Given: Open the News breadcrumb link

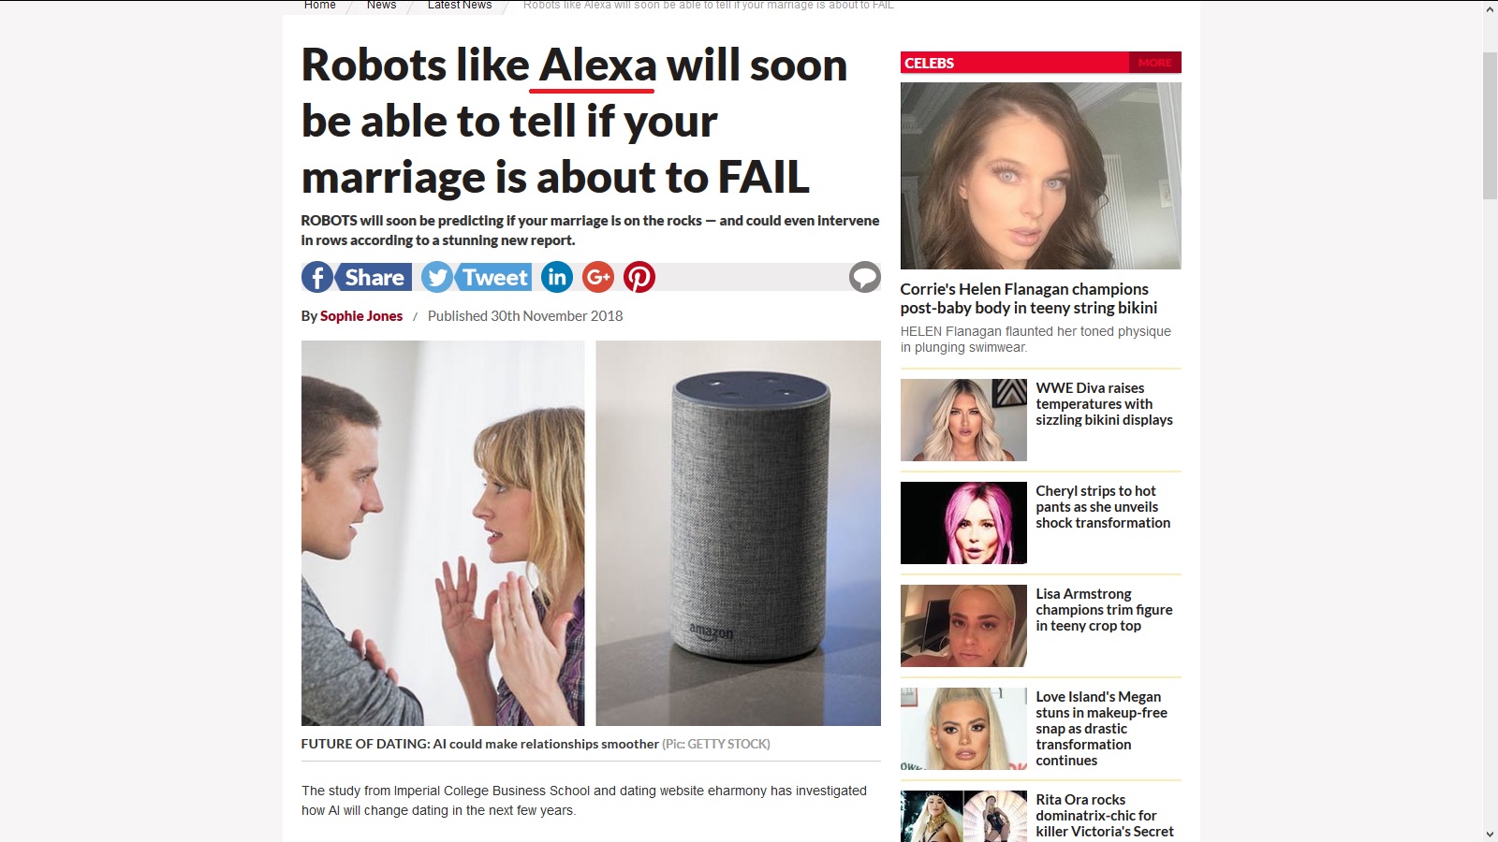Looking at the screenshot, I should pos(381,5).
